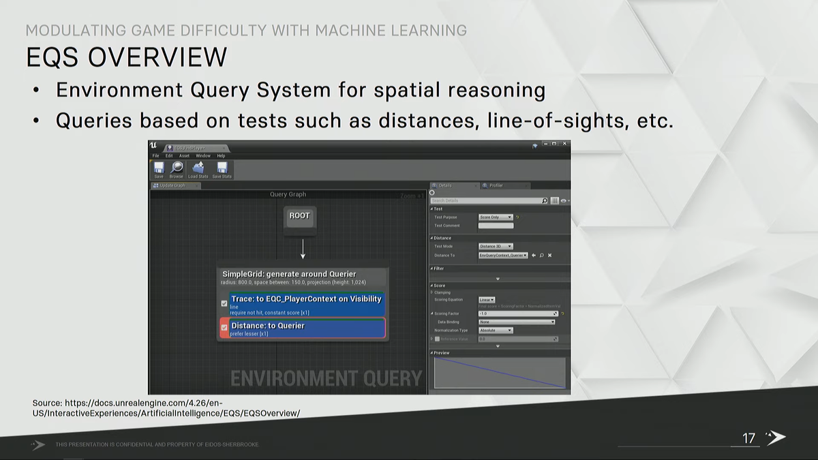Open the Help menu
The width and height of the screenshot is (818, 460).
pyautogui.click(x=221, y=155)
